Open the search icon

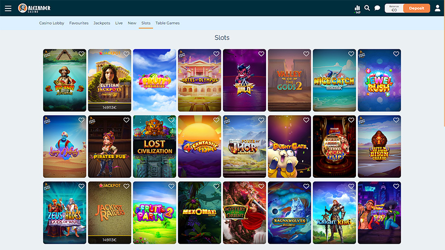pos(367,8)
